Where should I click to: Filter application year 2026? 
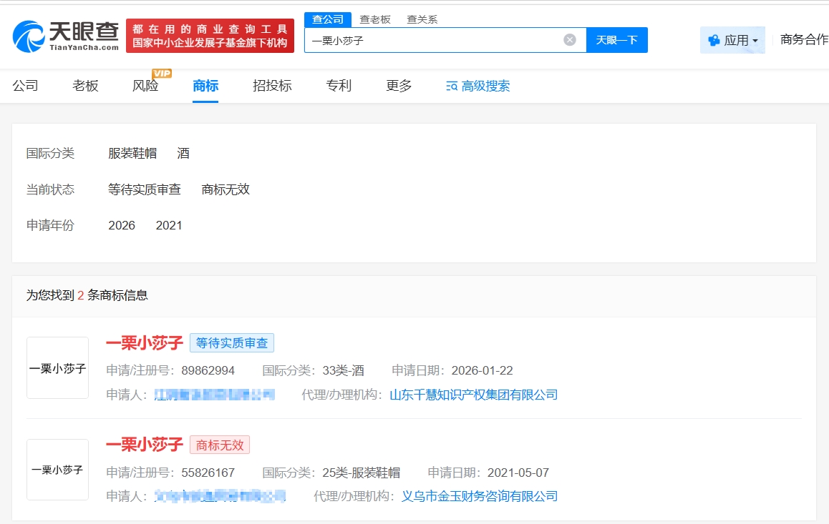tap(122, 225)
